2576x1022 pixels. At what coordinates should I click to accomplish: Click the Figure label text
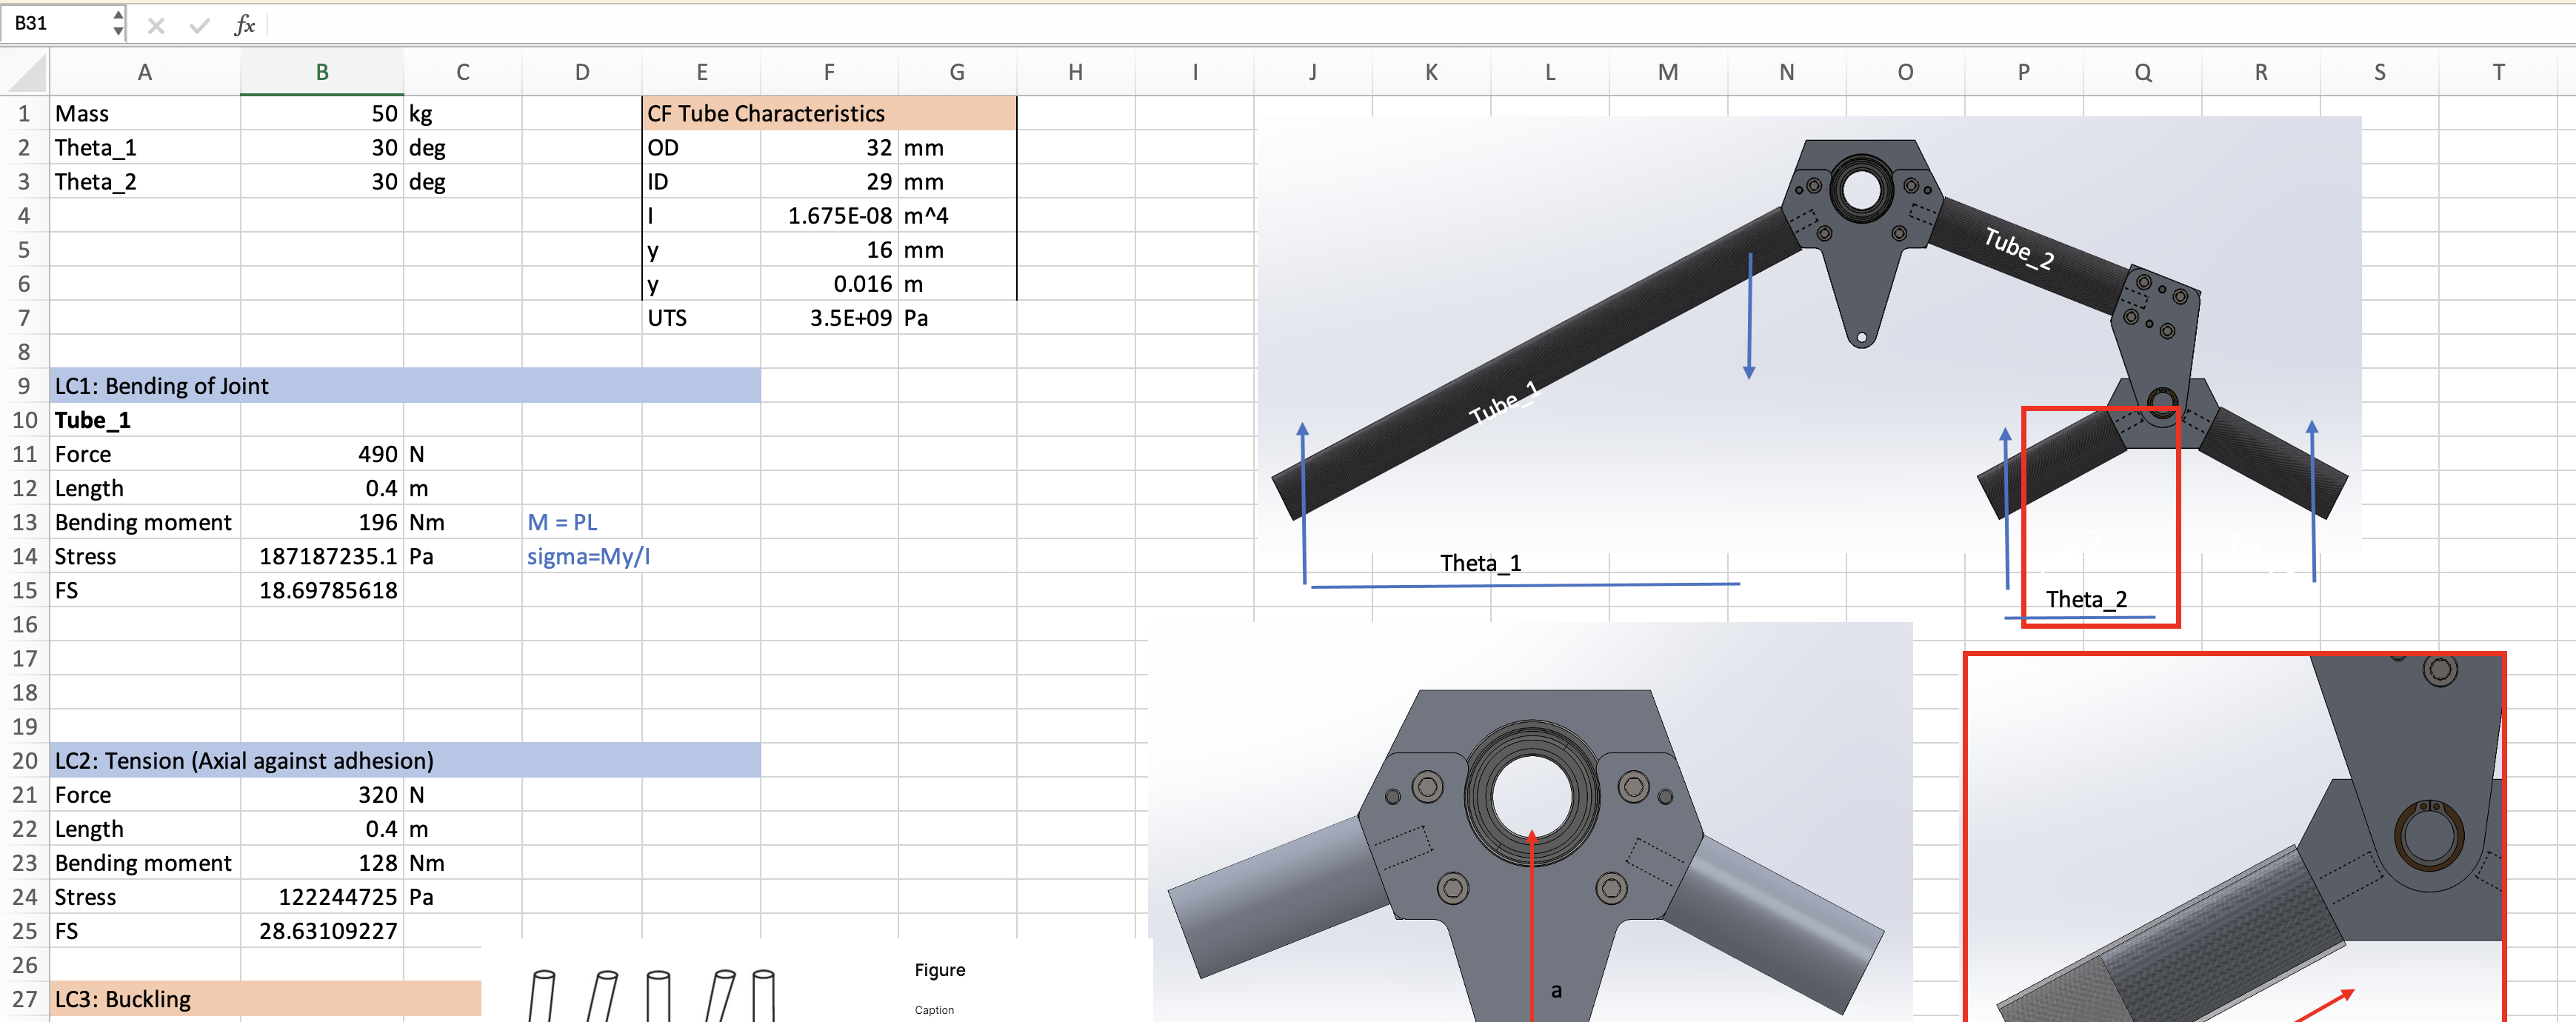[x=940, y=970]
